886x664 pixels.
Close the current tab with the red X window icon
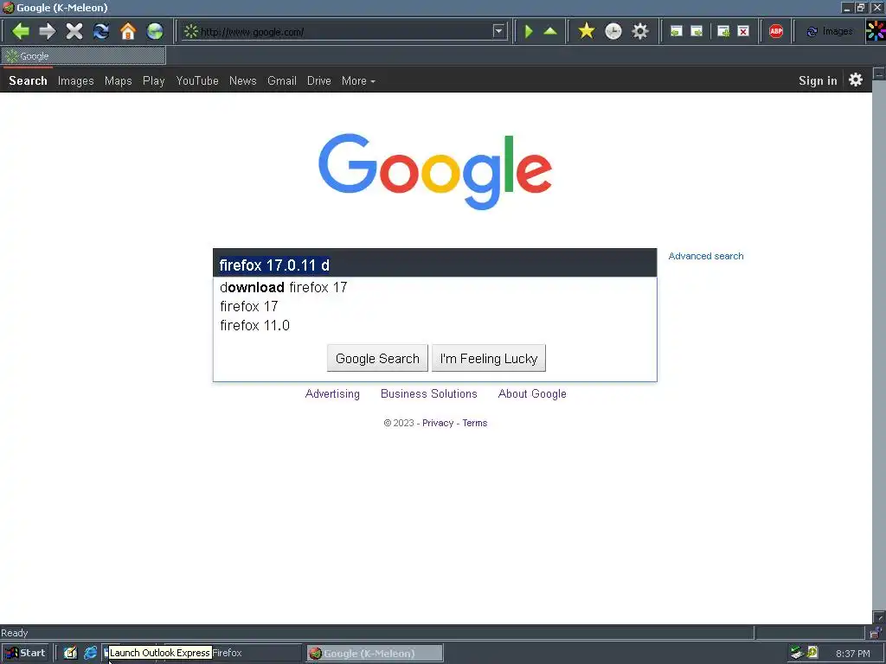click(x=743, y=32)
